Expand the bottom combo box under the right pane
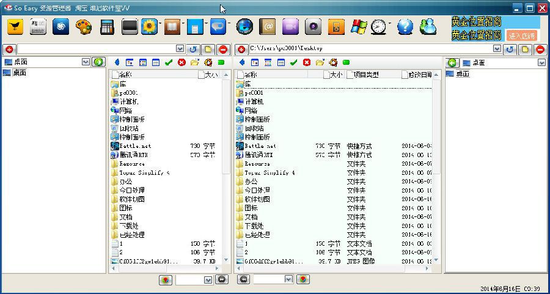The height and width of the screenshot is (294, 550). [x=288, y=279]
